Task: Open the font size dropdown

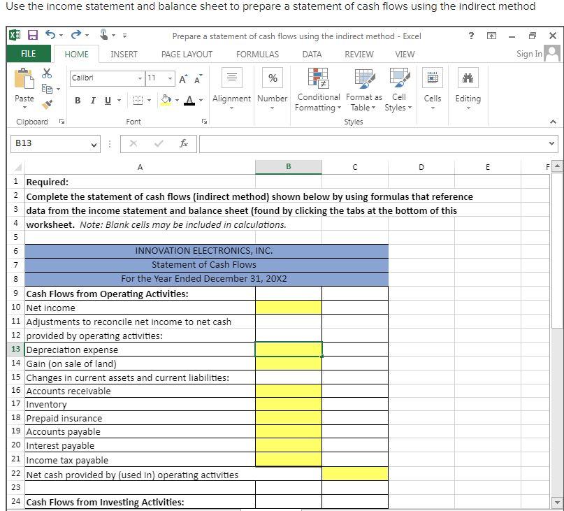Action: tap(170, 78)
